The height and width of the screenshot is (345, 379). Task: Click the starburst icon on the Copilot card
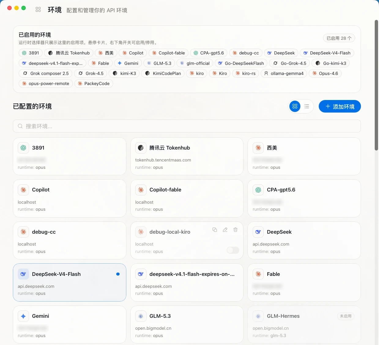pyautogui.click(x=23, y=190)
